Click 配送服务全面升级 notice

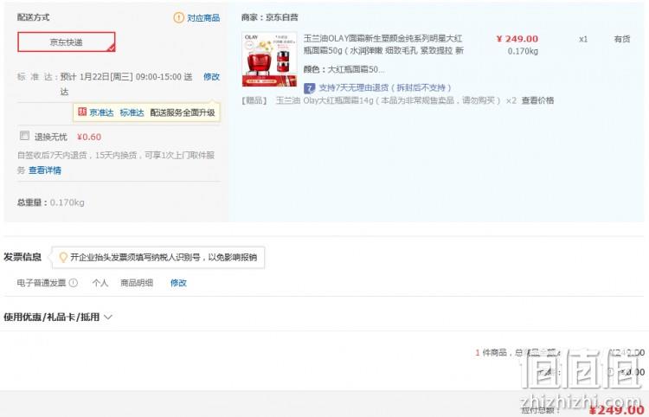182,112
